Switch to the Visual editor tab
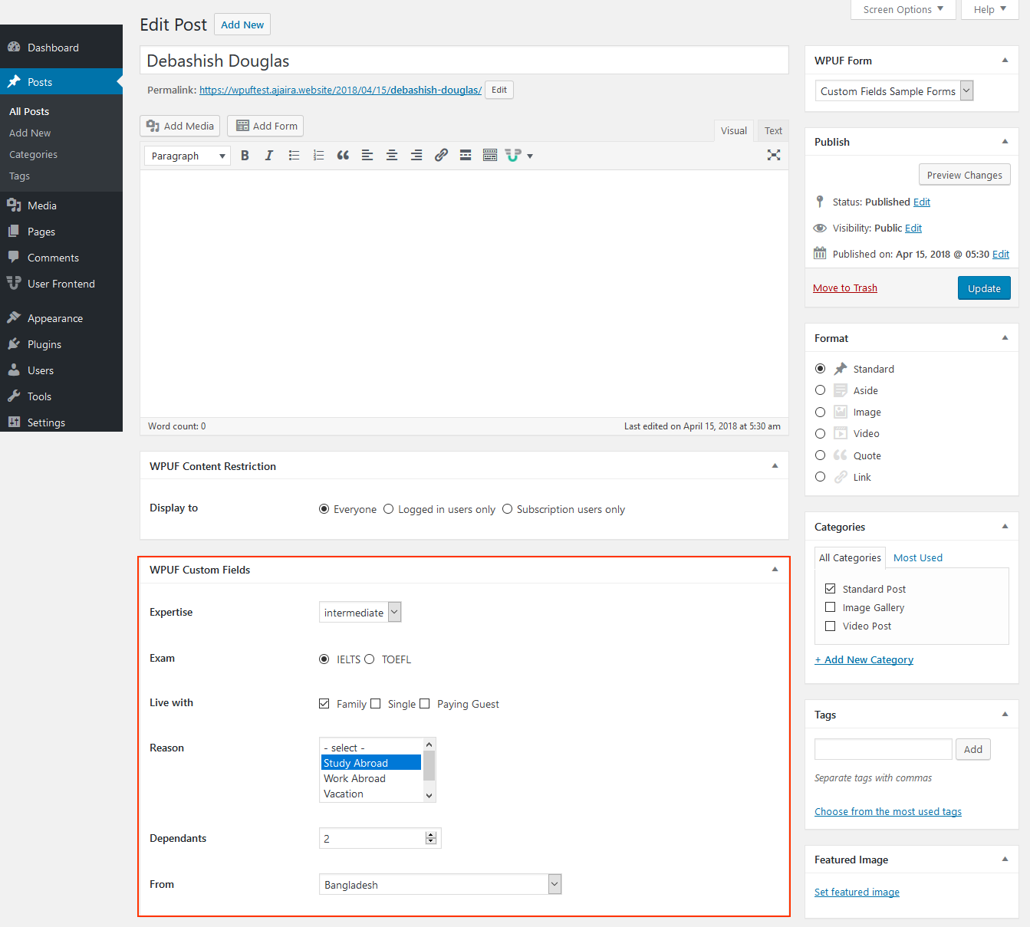The width and height of the screenshot is (1030, 927). point(734,131)
